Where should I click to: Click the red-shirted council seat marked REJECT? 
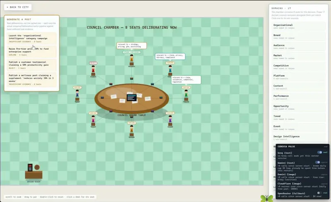[x=93, y=71]
